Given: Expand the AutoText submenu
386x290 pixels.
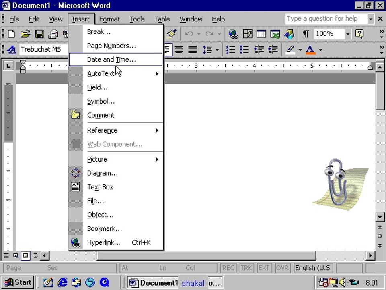Looking at the screenshot, I should [115, 73].
